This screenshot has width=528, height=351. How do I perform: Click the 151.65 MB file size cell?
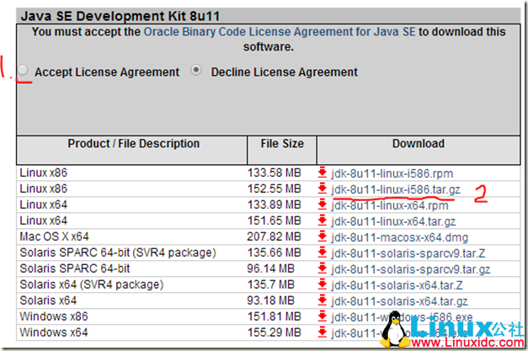[274, 221]
